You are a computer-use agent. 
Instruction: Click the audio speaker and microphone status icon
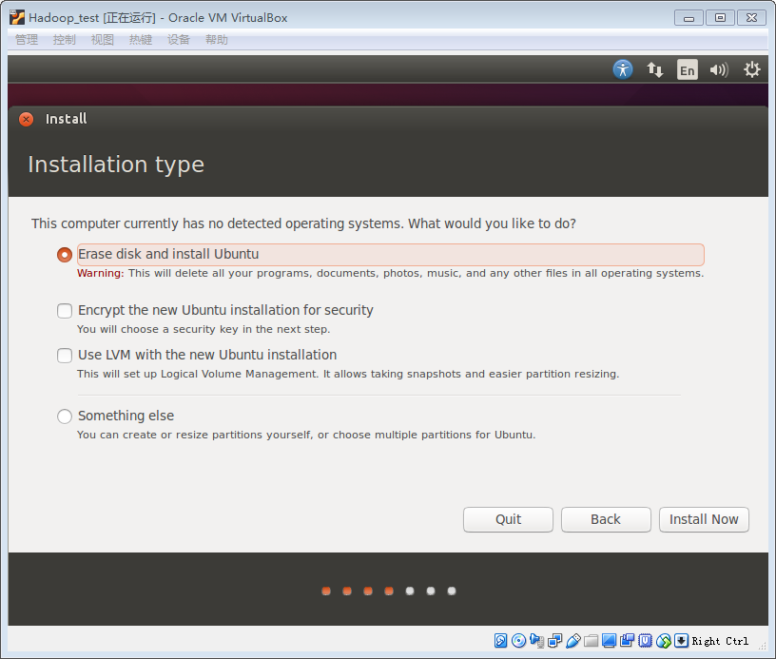click(x=537, y=641)
